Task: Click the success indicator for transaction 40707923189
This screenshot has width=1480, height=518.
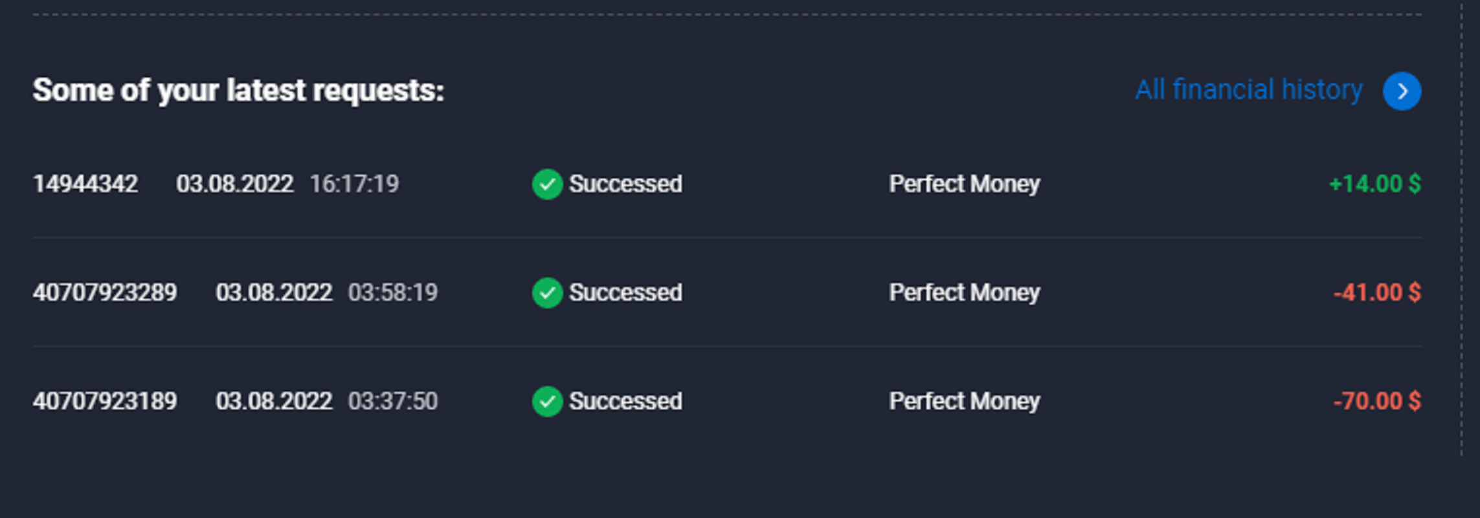Action: click(x=547, y=402)
